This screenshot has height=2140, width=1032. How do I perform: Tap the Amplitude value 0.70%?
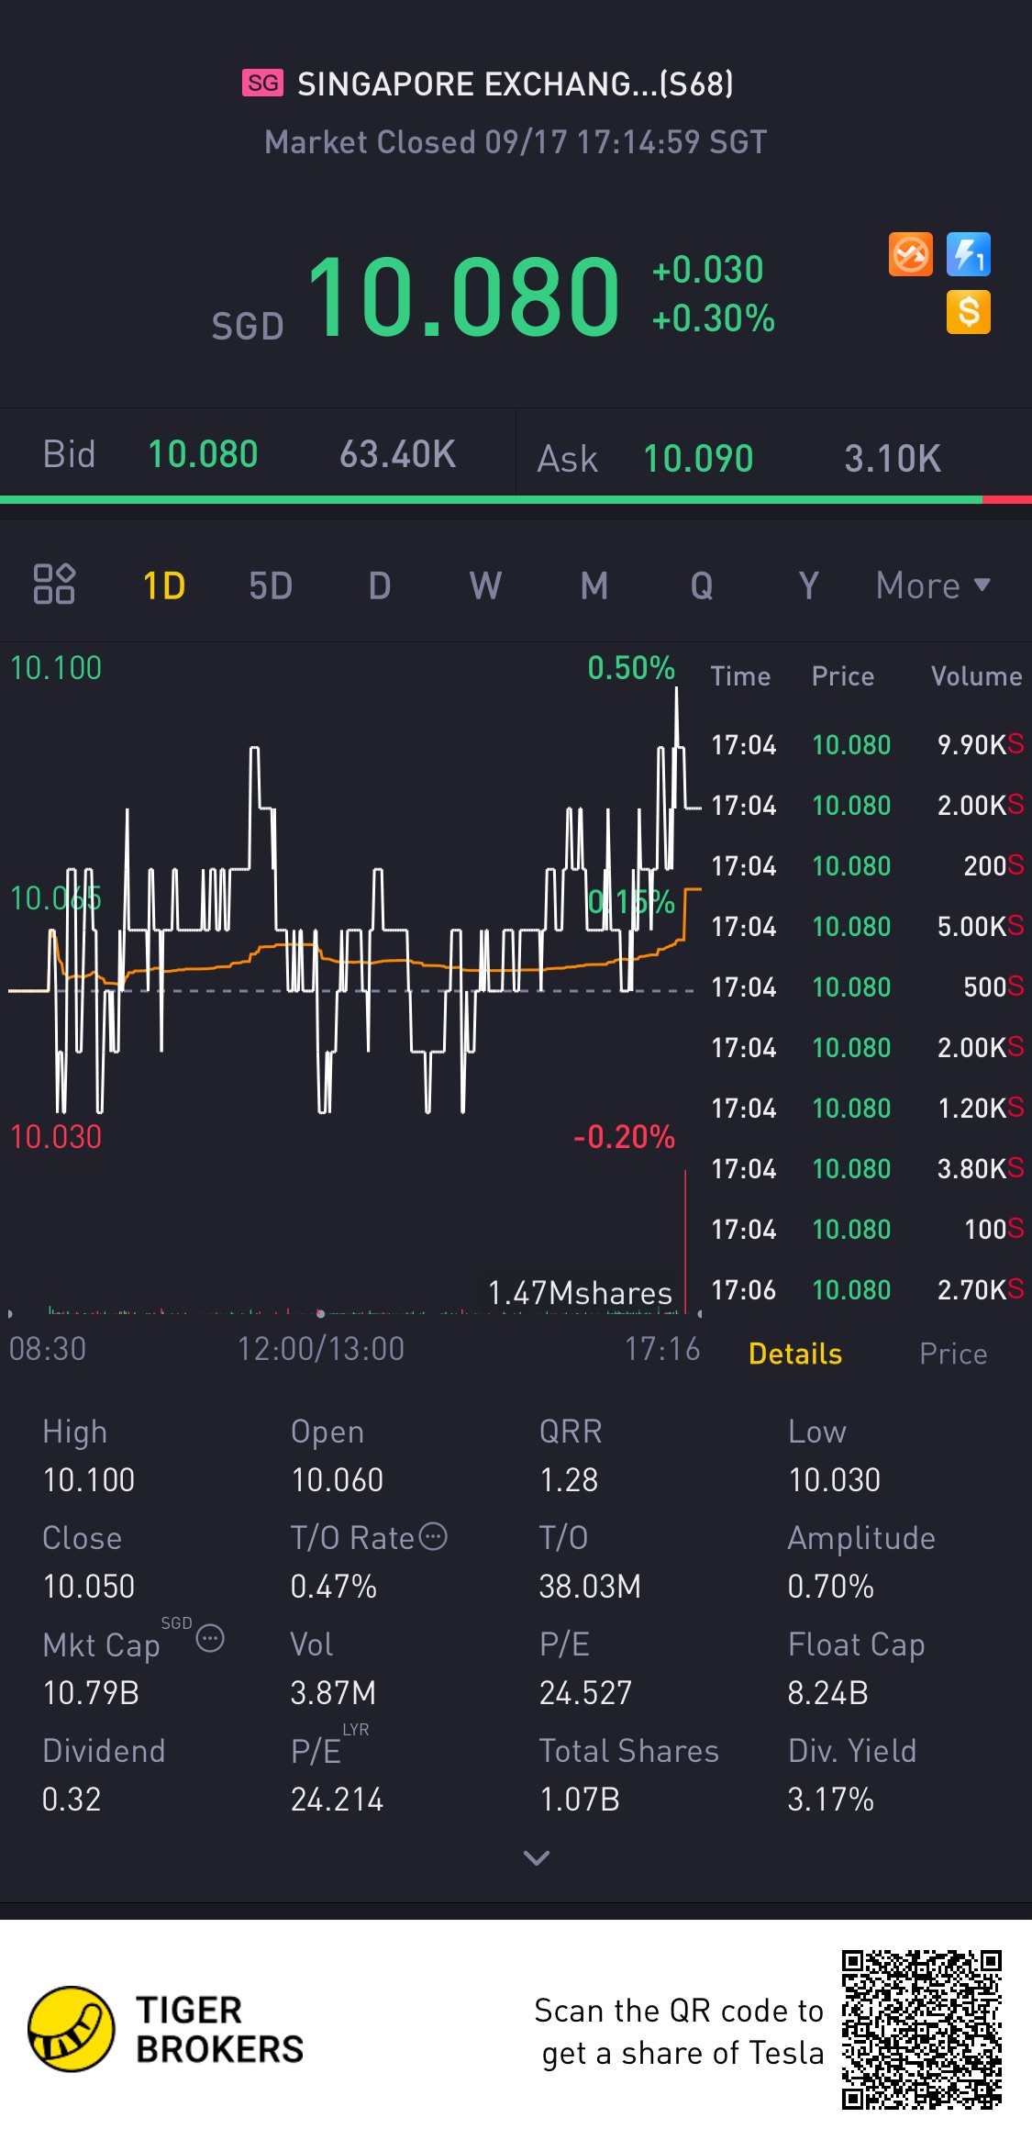pyautogui.click(x=830, y=1587)
